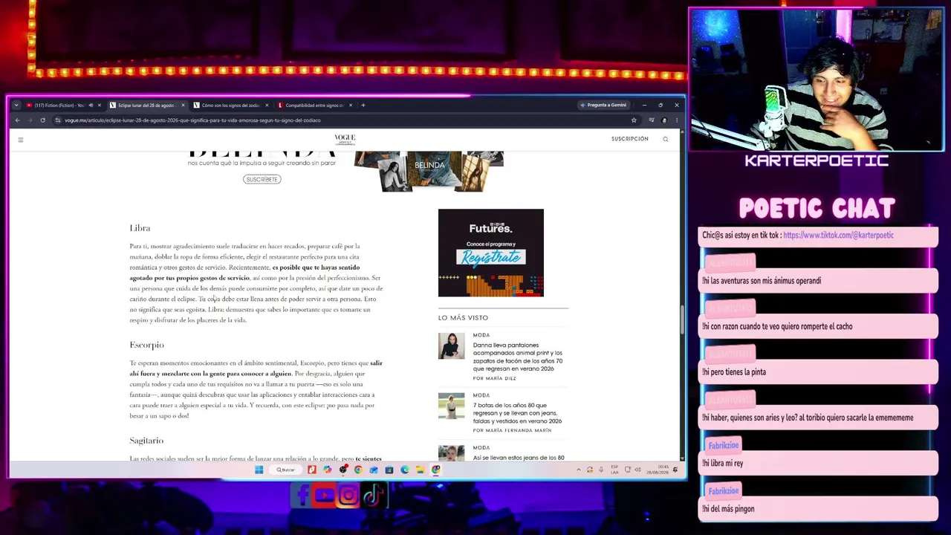
Task: Reload the Vogue article page
Action: 42,120
